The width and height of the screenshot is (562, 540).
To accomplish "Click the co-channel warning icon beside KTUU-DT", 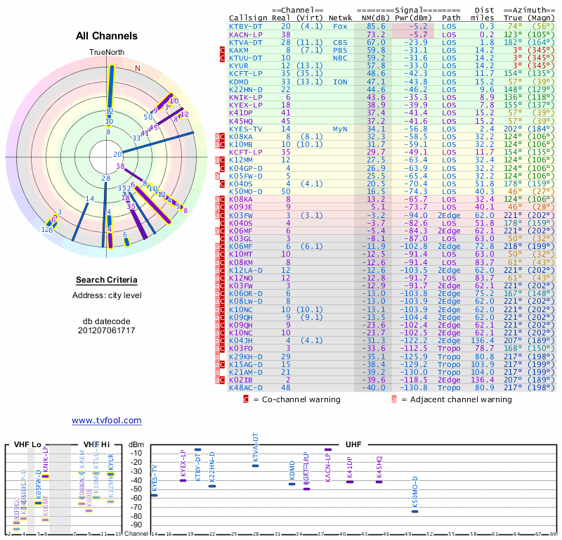I will [222, 58].
